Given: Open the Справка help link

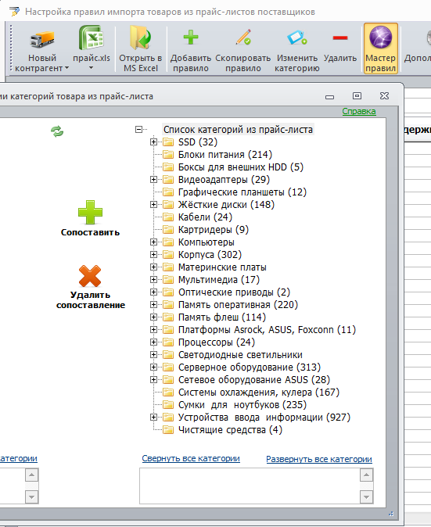Looking at the screenshot, I should pos(359,111).
